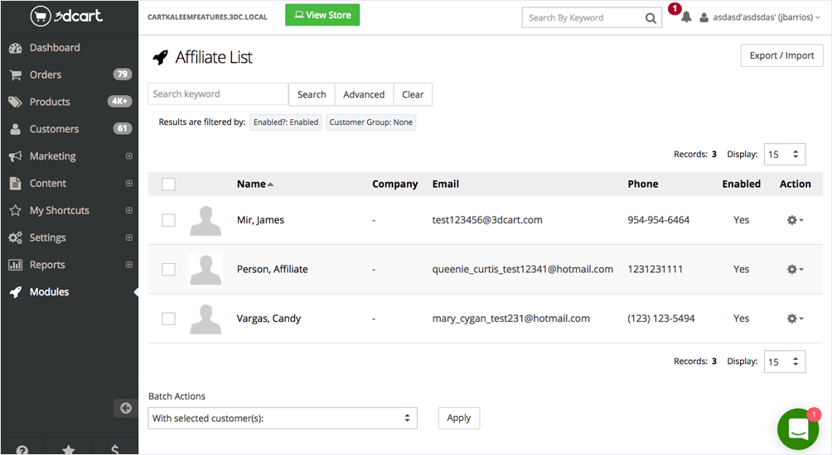Viewport: 832px width, 455px height.
Task: Click the search magnifier icon in header
Action: tap(651, 18)
